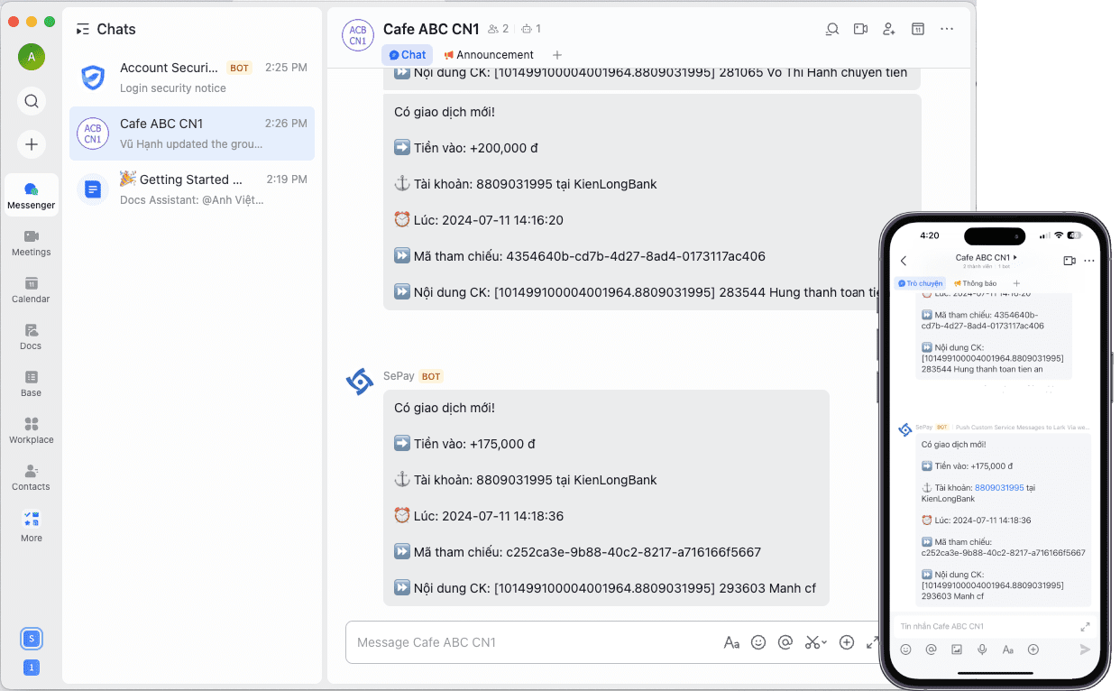Click the SePay sender name in the desktop chat
This screenshot has width=1120, height=691.
pos(399,376)
